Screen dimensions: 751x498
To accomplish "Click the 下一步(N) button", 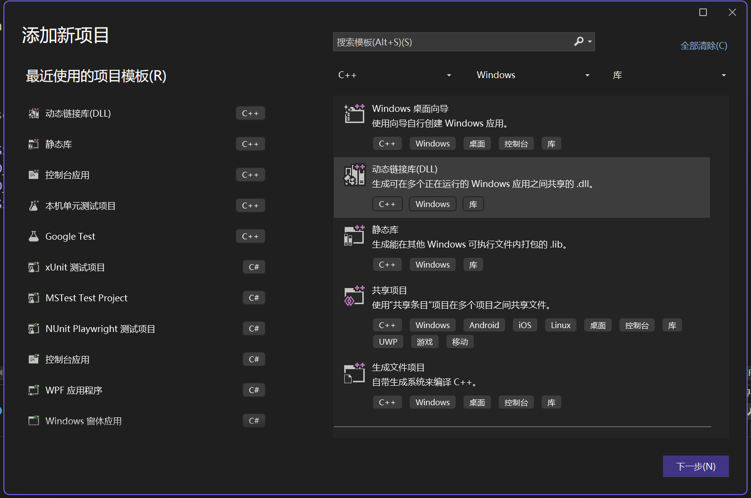I will tap(696, 466).
